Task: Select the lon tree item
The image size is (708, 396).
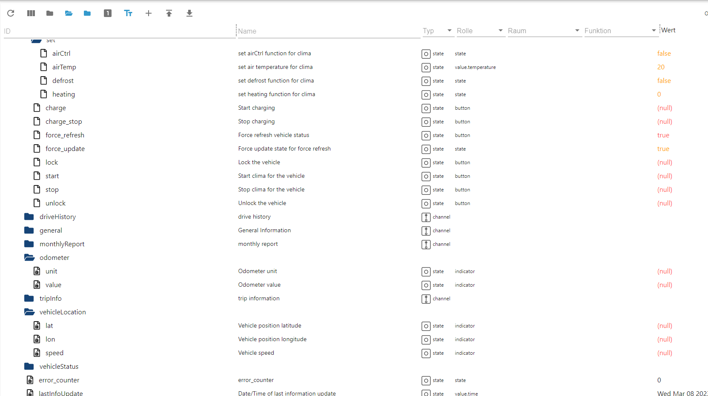Action: click(x=50, y=339)
